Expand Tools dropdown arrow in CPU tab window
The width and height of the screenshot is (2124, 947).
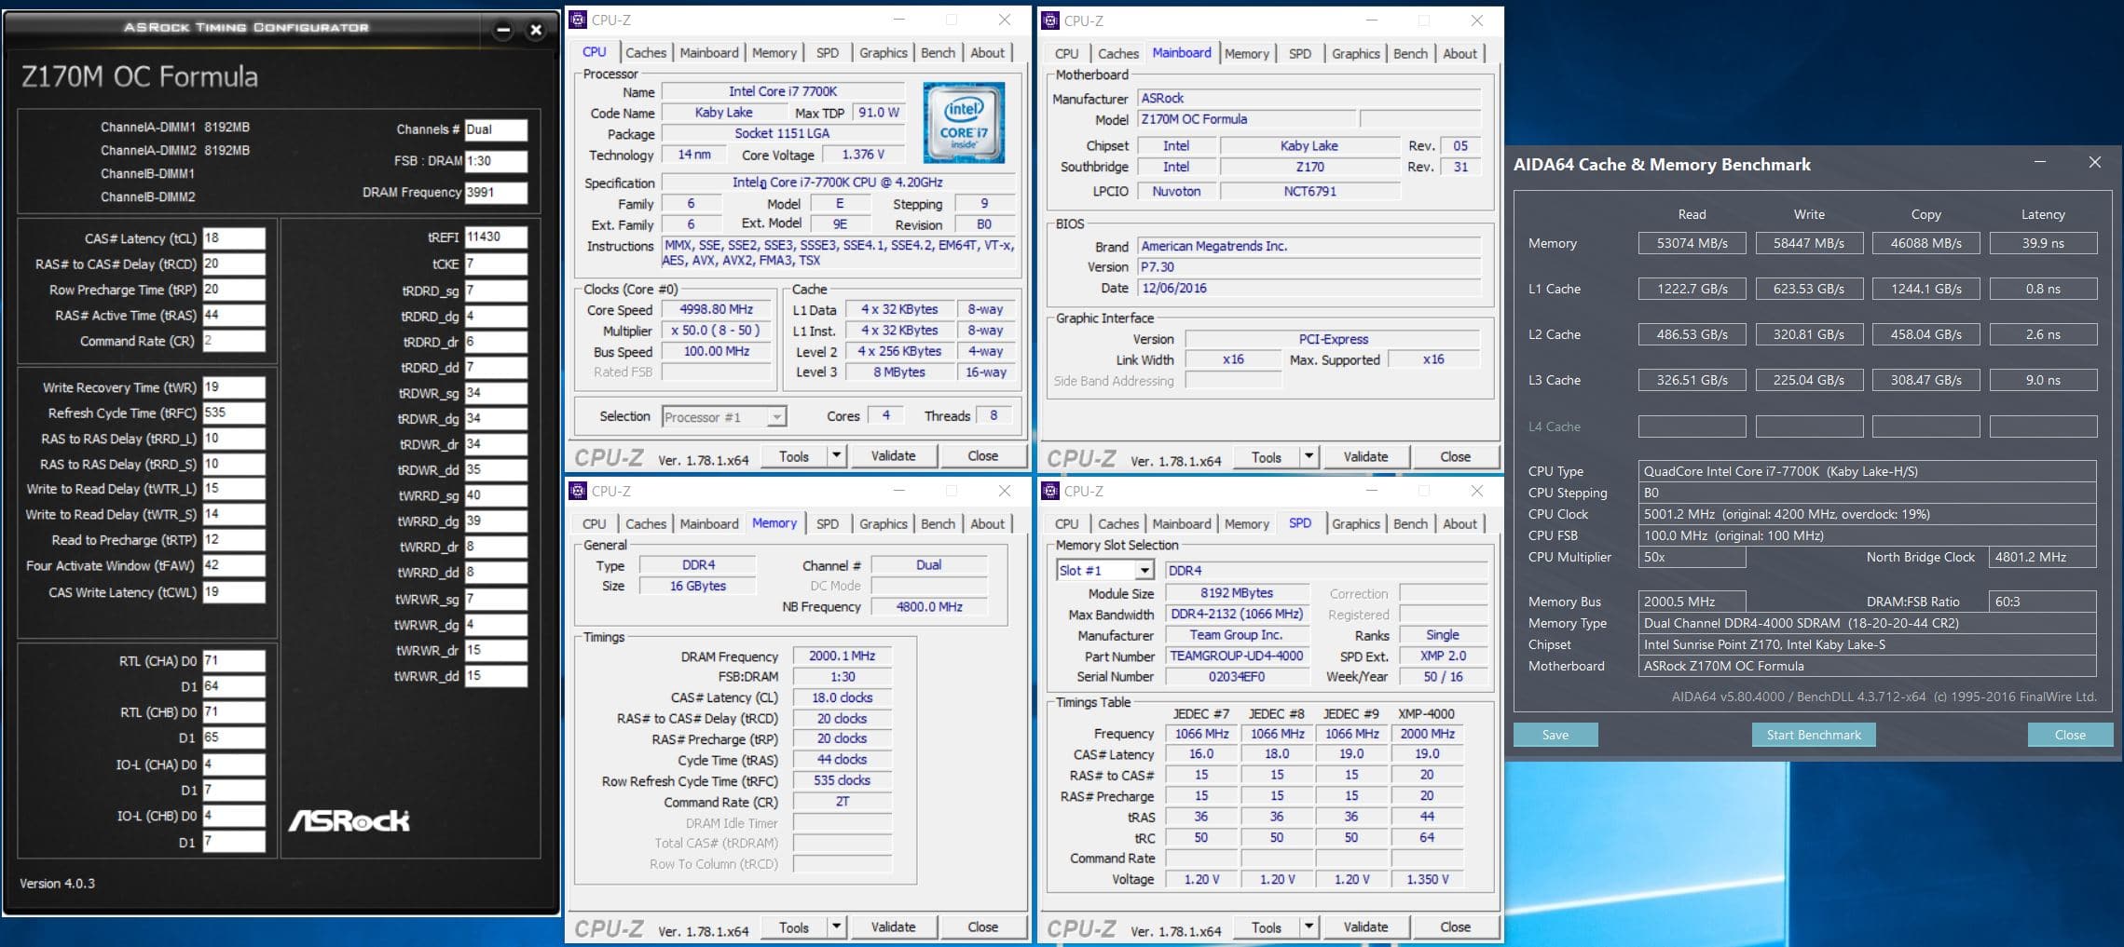pos(837,455)
